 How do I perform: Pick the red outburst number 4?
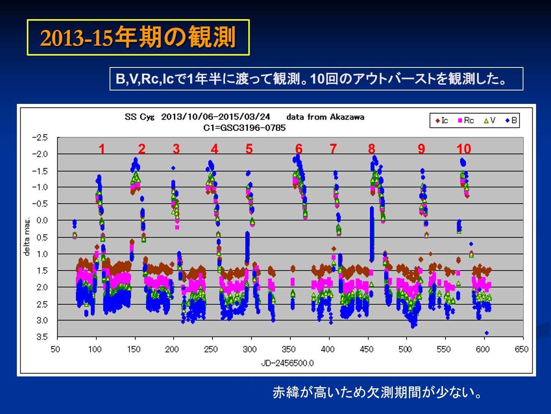point(215,149)
